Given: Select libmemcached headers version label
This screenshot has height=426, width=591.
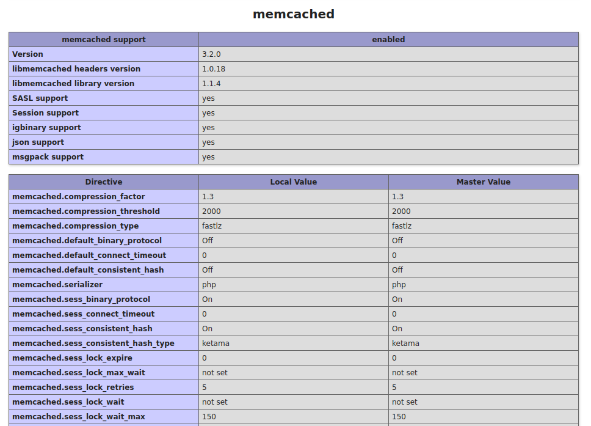Looking at the screenshot, I should click(76, 69).
